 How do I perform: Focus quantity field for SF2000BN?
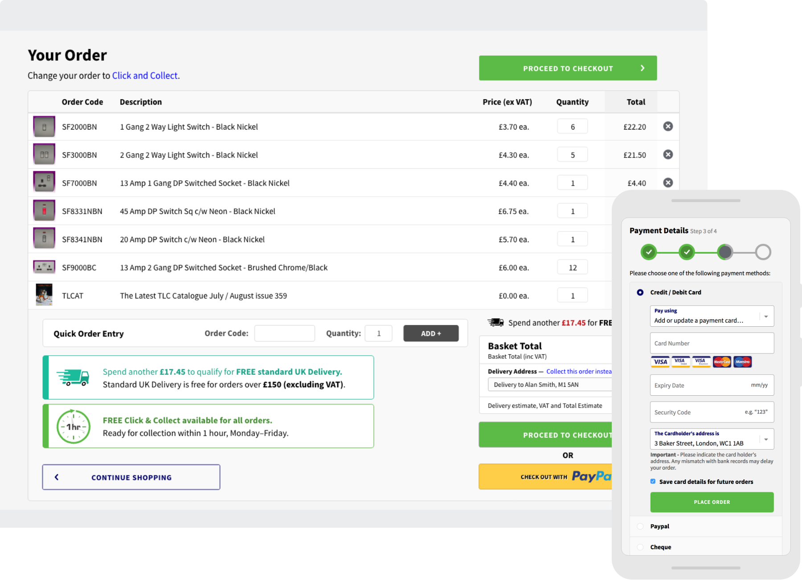point(573,126)
